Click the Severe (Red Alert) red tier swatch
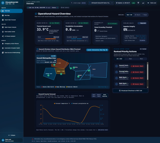The height and width of the screenshot is (143, 160). 42,87
